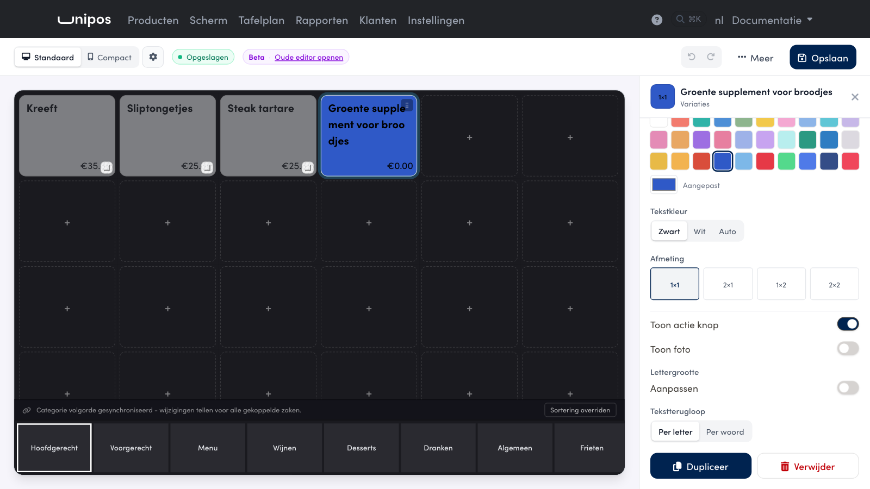Click the redo arrow icon

711,57
